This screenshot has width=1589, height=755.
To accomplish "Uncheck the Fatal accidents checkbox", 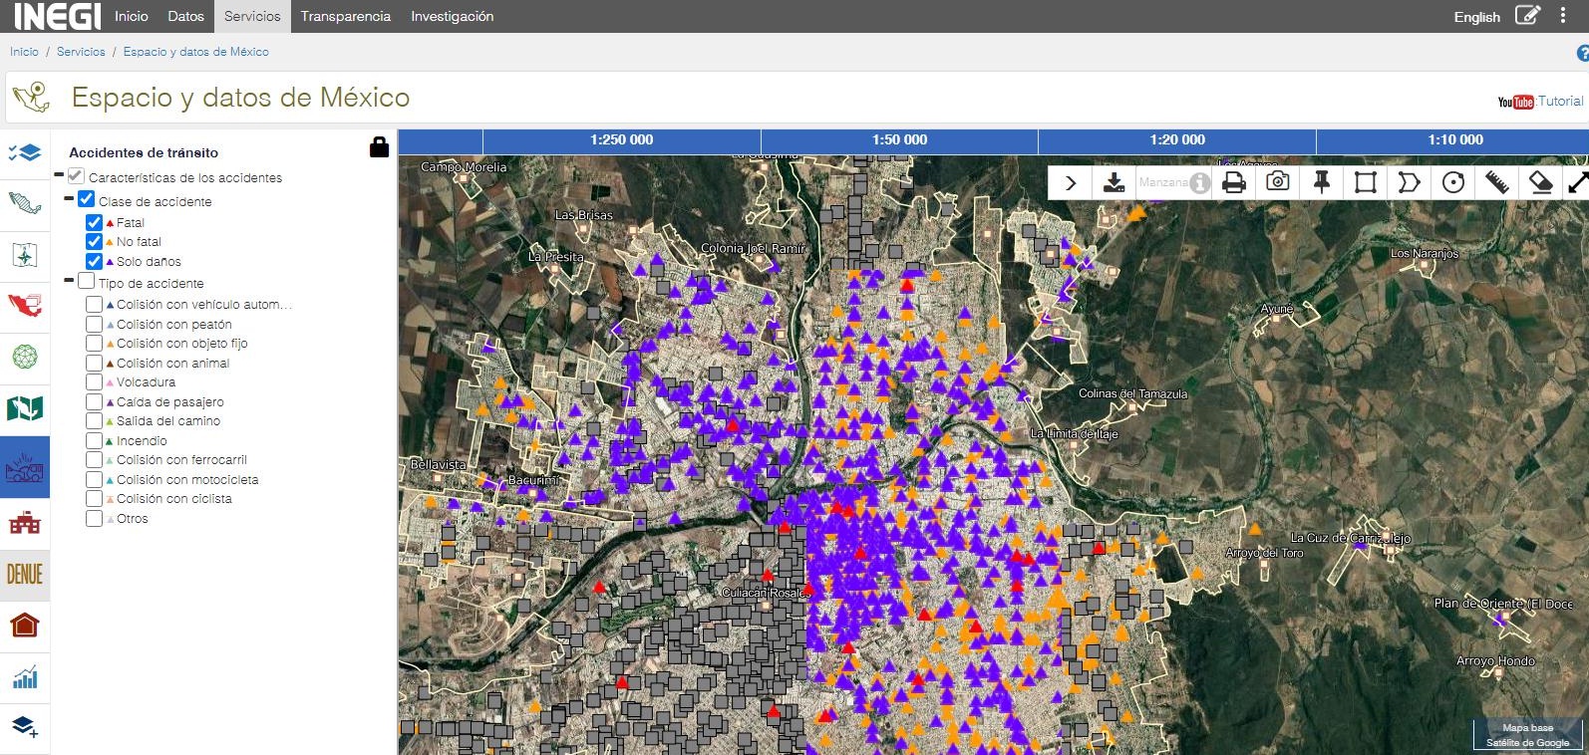I will (94, 222).
